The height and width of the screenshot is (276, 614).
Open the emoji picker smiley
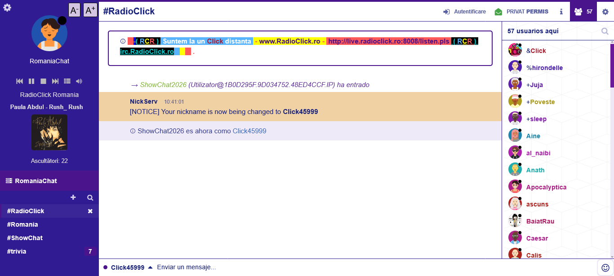pos(605,267)
